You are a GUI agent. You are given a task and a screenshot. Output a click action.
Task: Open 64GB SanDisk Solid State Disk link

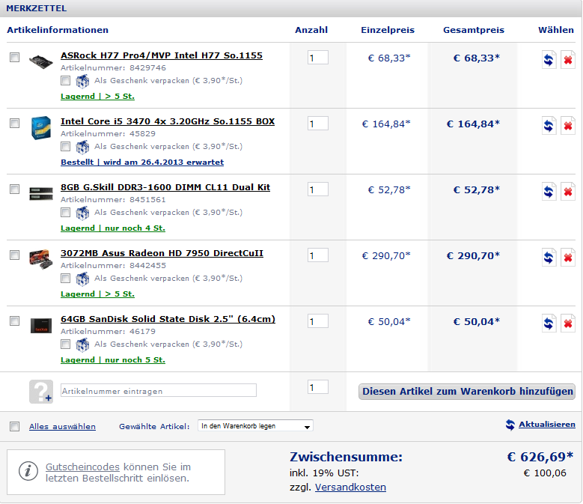[168, 319]
